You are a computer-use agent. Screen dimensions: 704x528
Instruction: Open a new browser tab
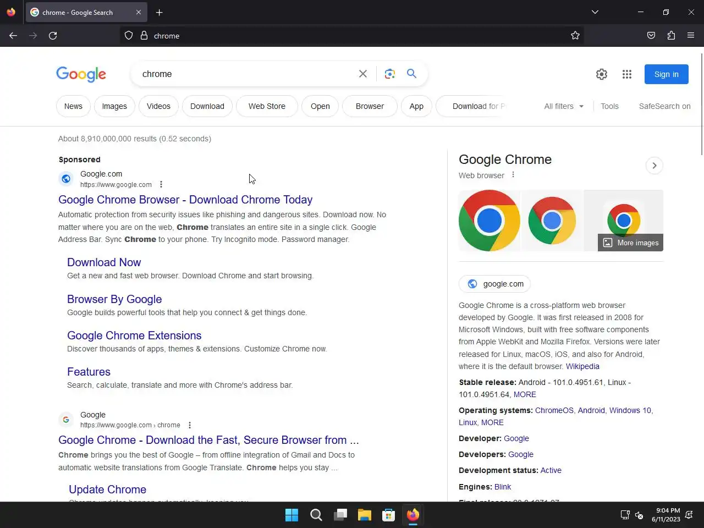159,12
